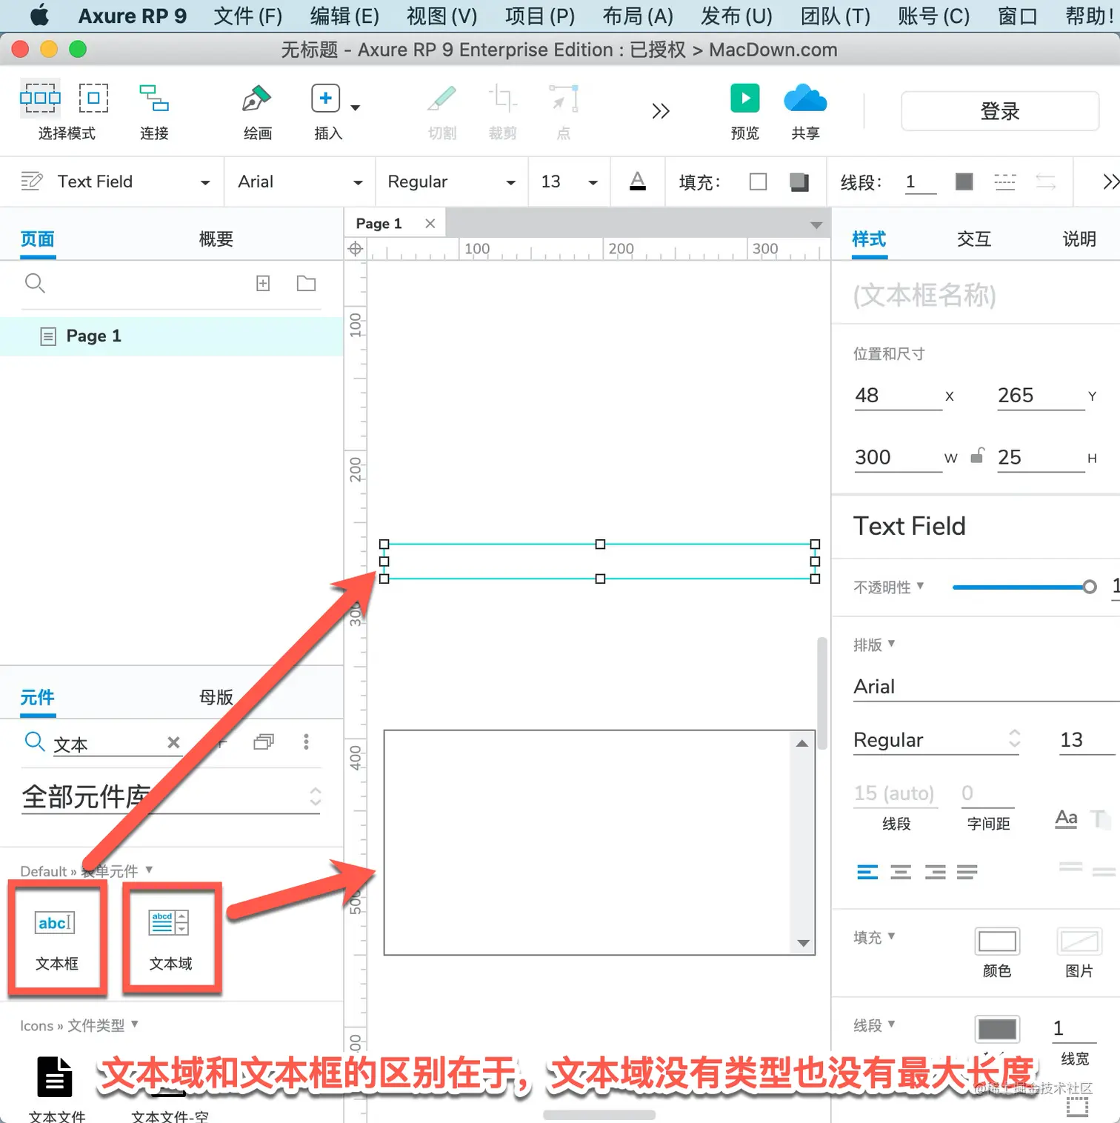The image size is (1120, 1123).
Task: Click the page search magnifier icon
Action: (35, 283)
